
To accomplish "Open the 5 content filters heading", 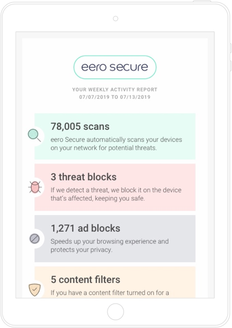I will [86, 280].
